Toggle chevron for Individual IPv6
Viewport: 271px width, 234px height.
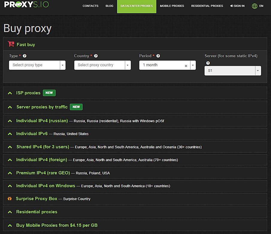pos(10,134)
